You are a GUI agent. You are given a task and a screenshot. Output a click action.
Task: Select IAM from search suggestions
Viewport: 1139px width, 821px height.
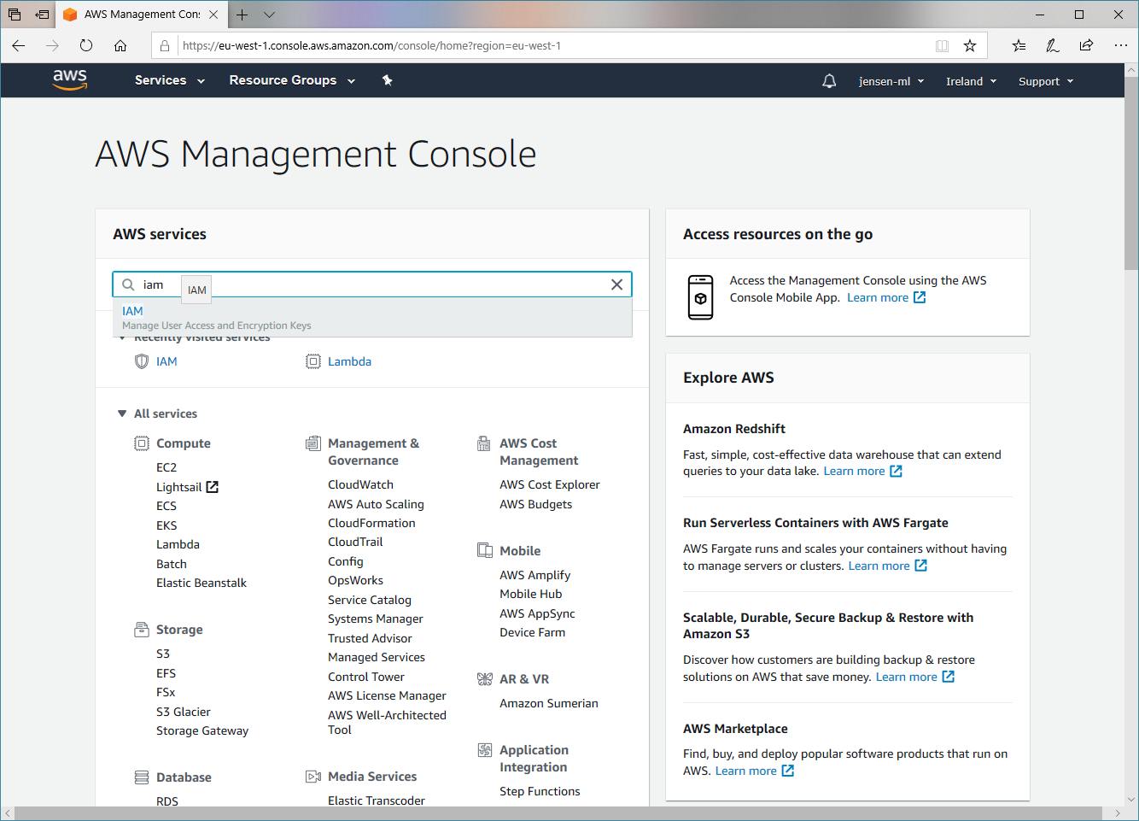(132, 312)
